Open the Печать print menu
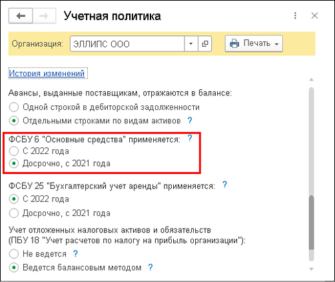The image size is (335, 282). 254,43
